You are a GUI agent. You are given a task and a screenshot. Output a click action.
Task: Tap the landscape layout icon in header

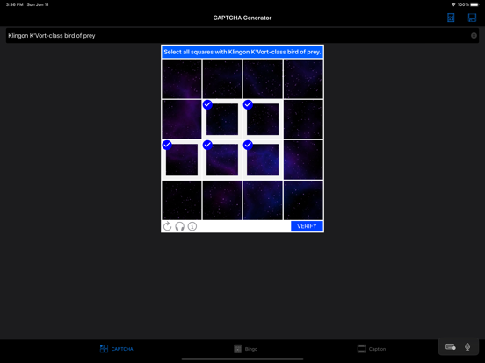tap(472, 18)
